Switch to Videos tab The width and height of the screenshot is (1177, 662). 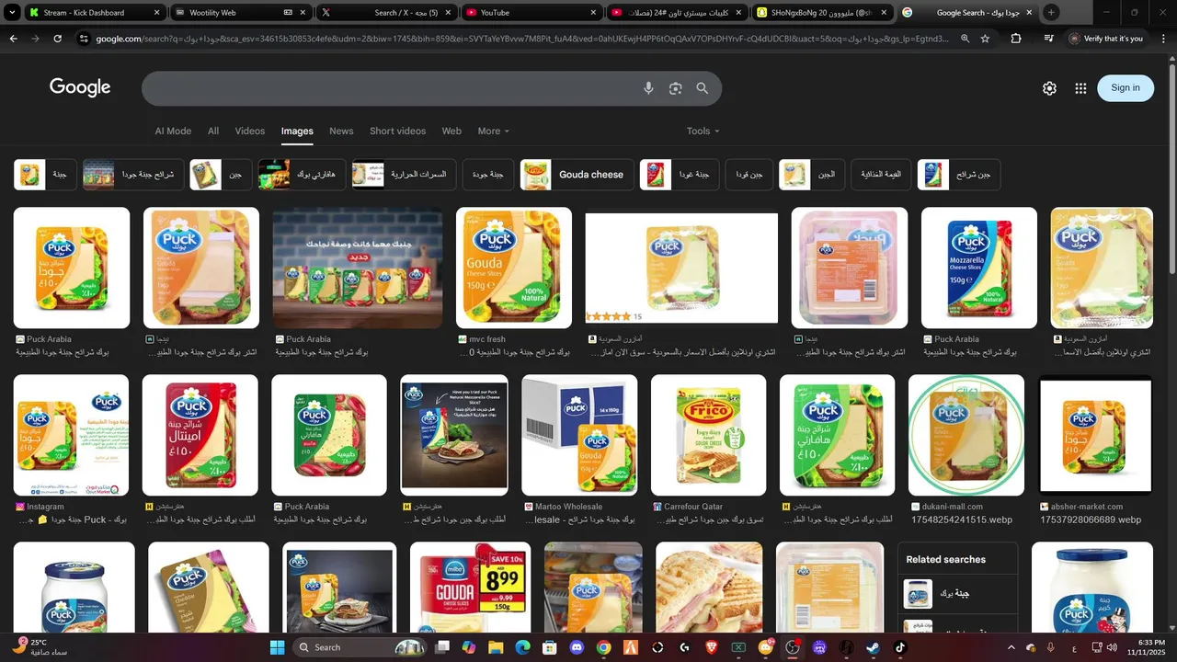coord(250,131)
